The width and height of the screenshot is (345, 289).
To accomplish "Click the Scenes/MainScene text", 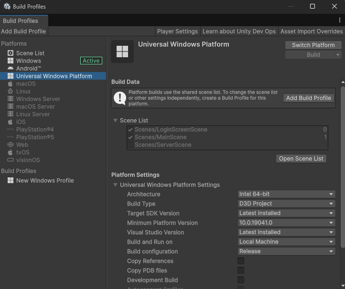I will point(161,137).
